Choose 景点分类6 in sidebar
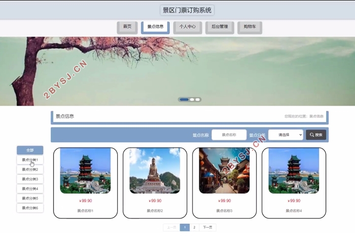 point(30,208)
